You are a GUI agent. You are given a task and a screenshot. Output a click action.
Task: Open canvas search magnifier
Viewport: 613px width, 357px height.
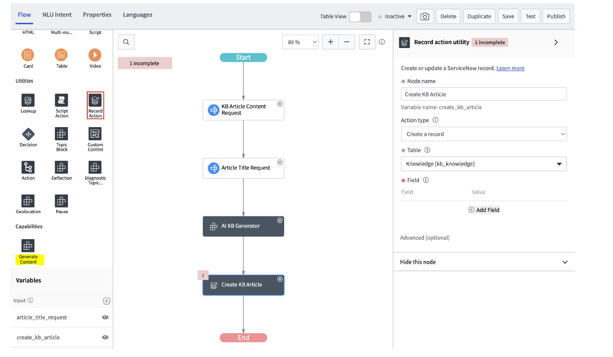(126, 42)
